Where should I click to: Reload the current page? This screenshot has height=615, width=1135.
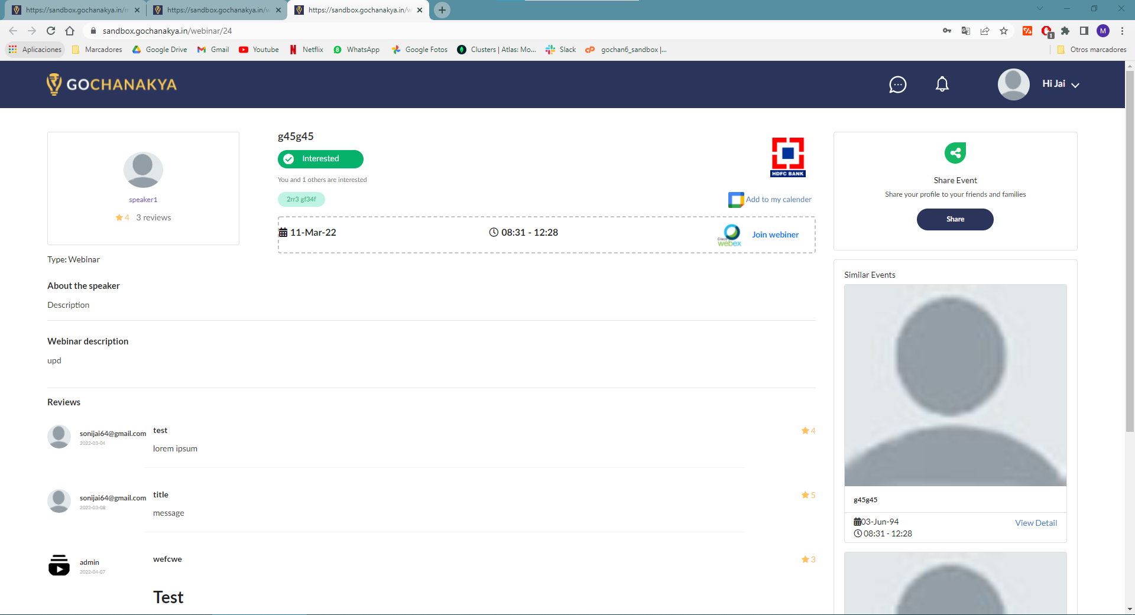tap(51, 31)
